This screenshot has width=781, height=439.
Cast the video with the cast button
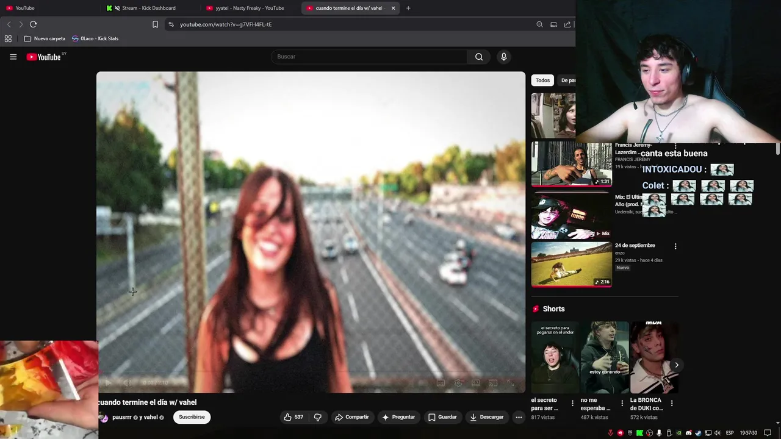click(493, 383)
